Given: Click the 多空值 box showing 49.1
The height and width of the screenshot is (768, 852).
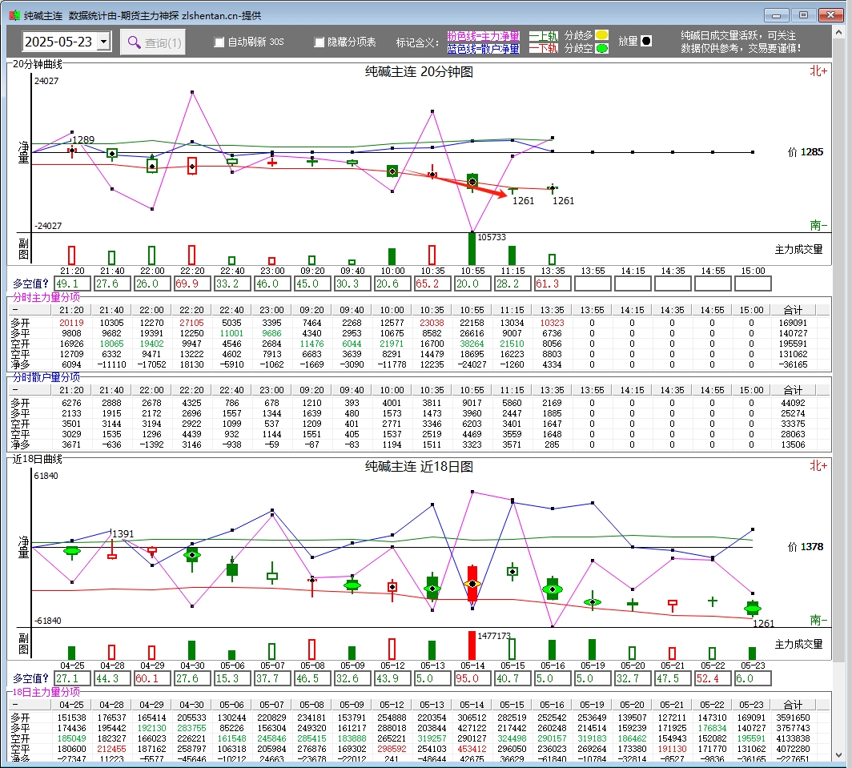Looking at the screenshot, I should click(x=72, y=283).
